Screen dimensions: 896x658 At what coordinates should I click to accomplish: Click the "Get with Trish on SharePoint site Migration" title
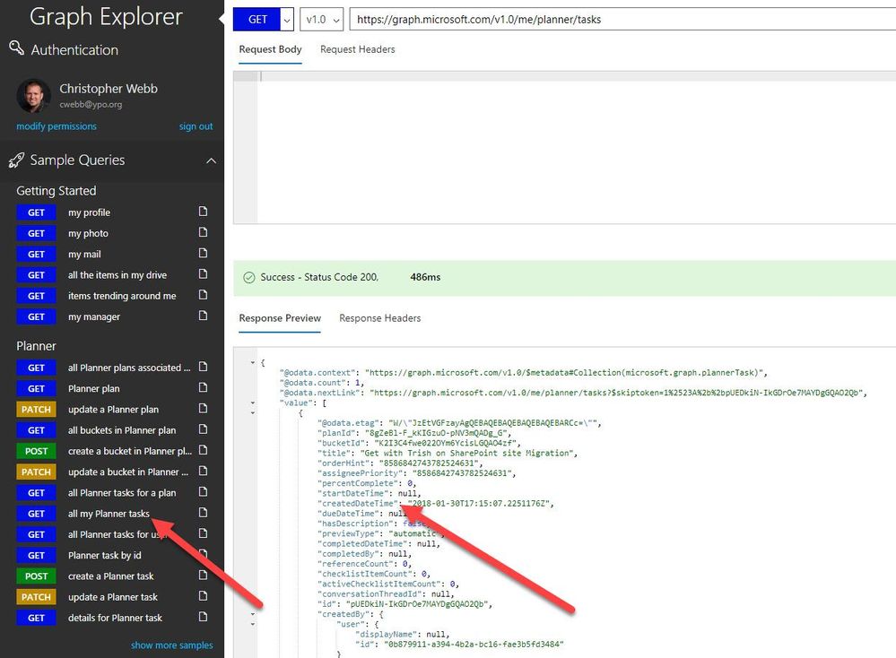click(468, 453)
